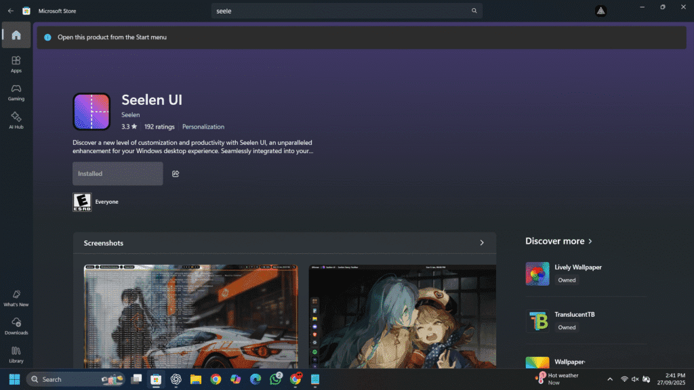Open the anime characters screenshot thumbnail
This screenshot has height=390, width=694.
tap(403, 317)
